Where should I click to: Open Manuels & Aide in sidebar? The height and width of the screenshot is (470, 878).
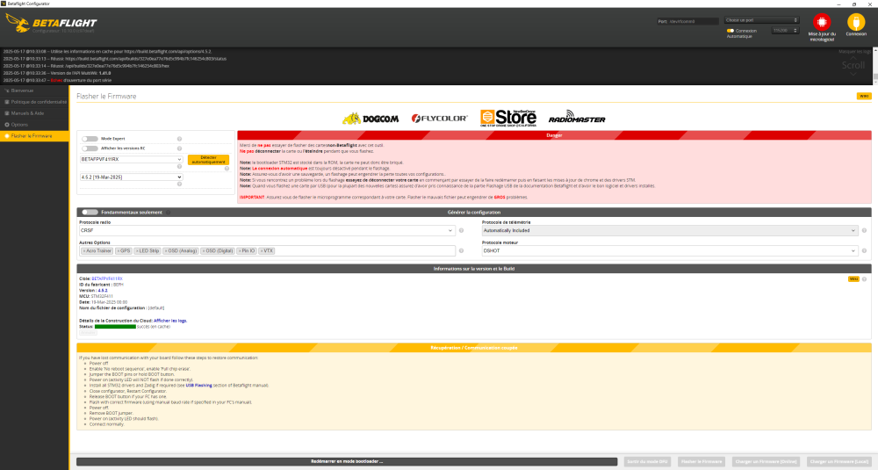[x=34, y=113]
